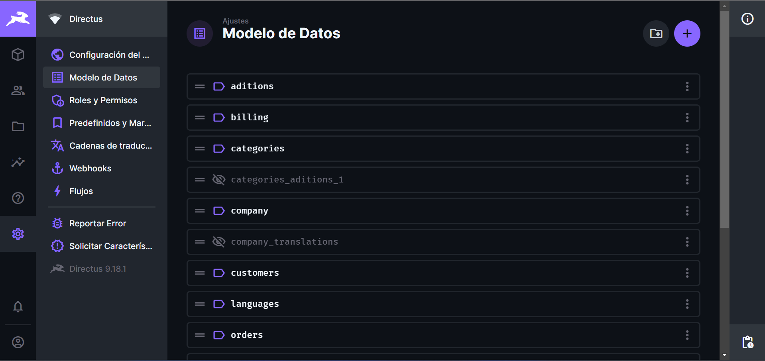Open the File Library folder icon
The width and height of the screenshot is (765, 361).
[18, 126]
